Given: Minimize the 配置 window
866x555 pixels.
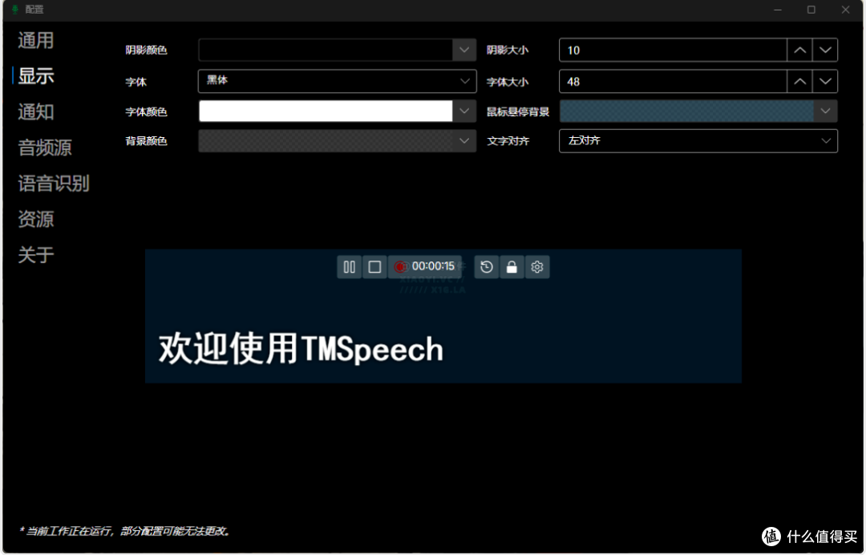Looking at the screenshot, I should (778, 10).
